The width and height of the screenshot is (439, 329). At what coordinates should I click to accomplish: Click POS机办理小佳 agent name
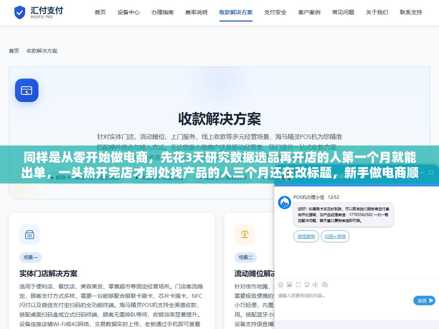click(x=309, y=197)
